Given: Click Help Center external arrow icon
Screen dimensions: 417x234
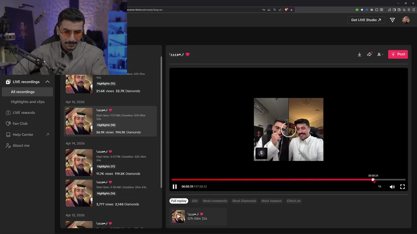Looking at the screenshot, I should [48, 135].
